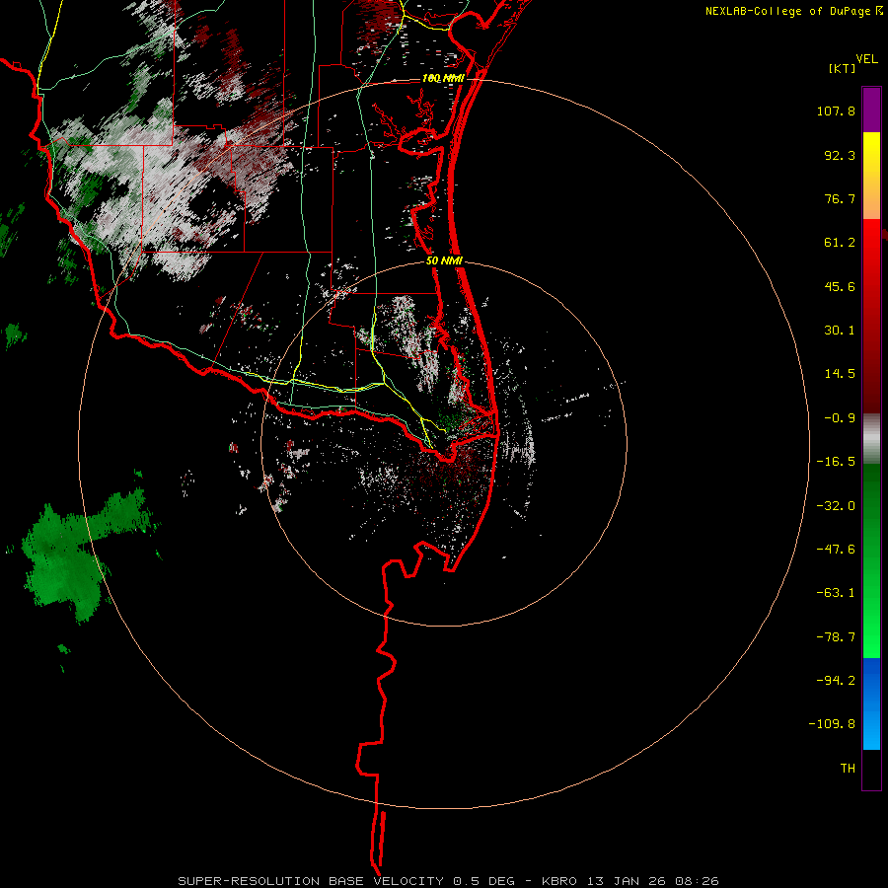Click the 45.6 velocity scale value
The height and width of the screenshot is (888, 888).
click(x=840, y=286)
